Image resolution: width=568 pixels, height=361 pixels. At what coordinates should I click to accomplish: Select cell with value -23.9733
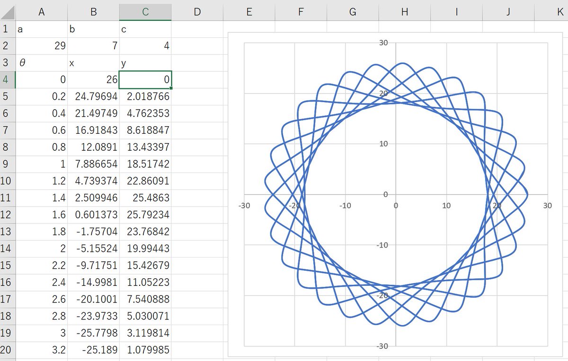[x=94, y=316]
